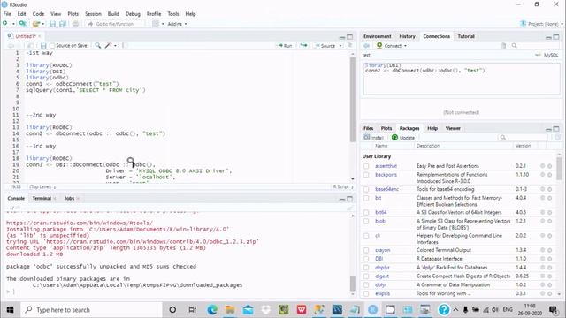The height and width of the screenshot is (318, 566).
Task: Click the New File plus icon
Action: coord(5,24)
